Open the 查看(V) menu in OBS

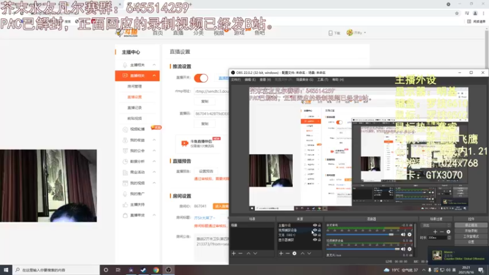tap(265, 80)
